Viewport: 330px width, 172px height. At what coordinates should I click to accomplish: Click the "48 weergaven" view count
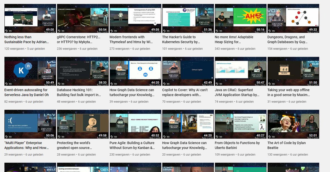[x=66, y=102]
